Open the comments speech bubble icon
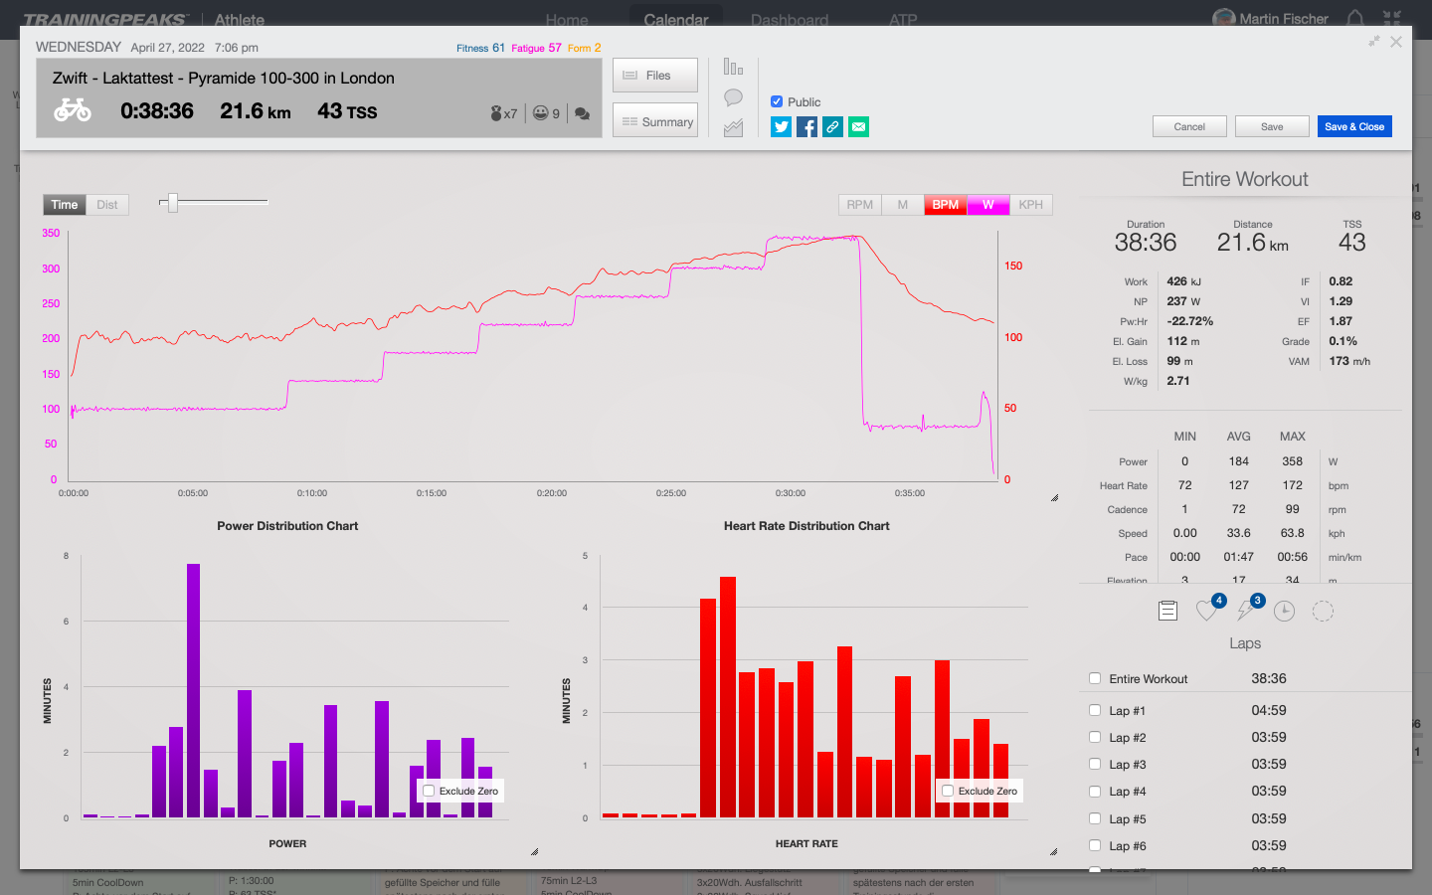1432x895 pixels. tap(733, 97)
